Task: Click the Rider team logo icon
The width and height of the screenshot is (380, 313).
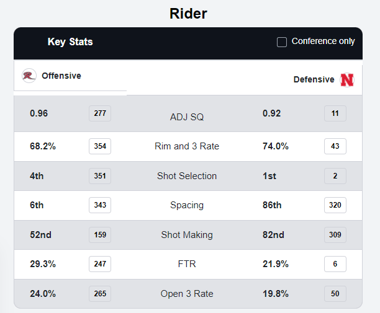Action: (29, 76)
